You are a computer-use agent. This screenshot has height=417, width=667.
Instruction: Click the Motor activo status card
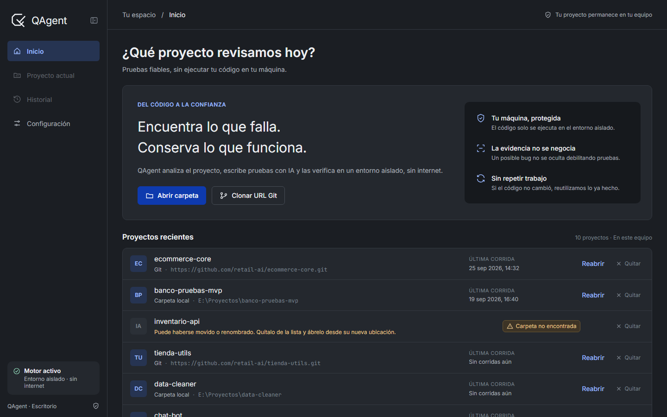pyautogui.click(x=53, y=378)
